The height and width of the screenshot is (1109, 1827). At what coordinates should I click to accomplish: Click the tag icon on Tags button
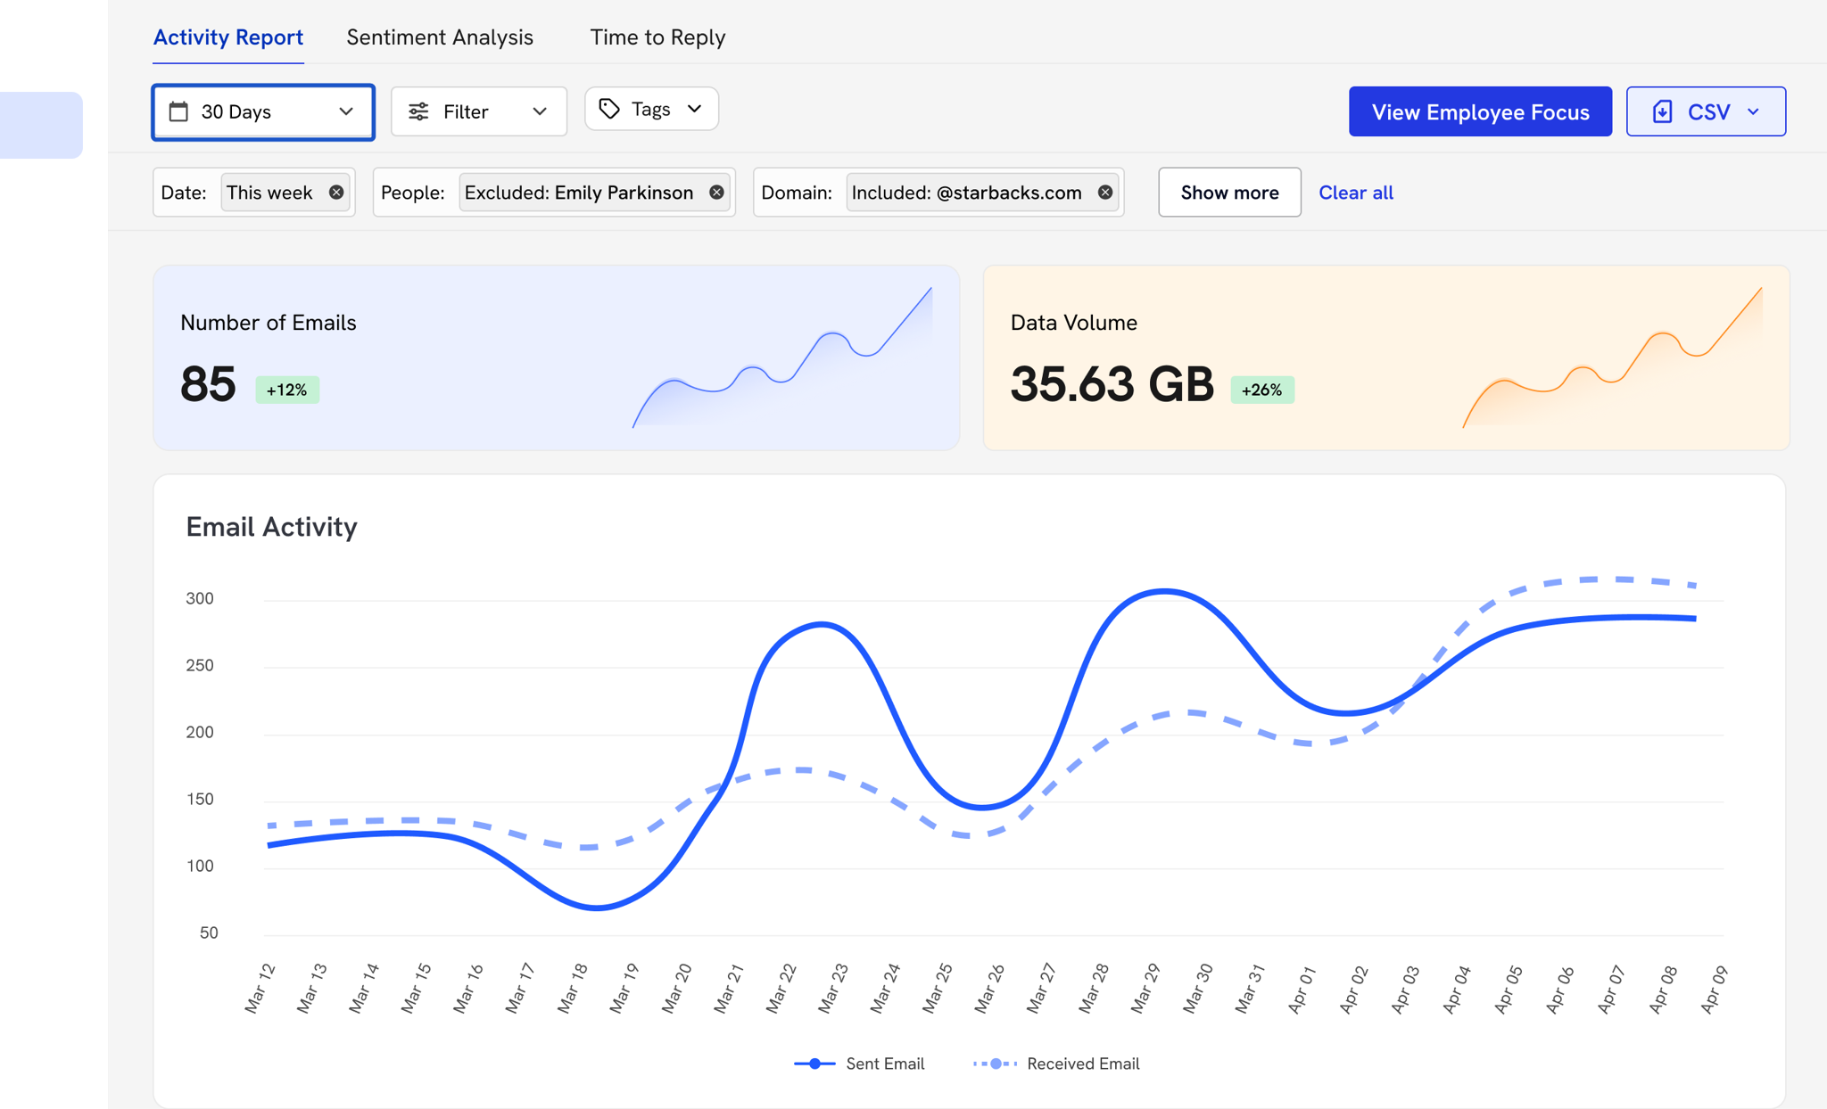coord(609,109)
